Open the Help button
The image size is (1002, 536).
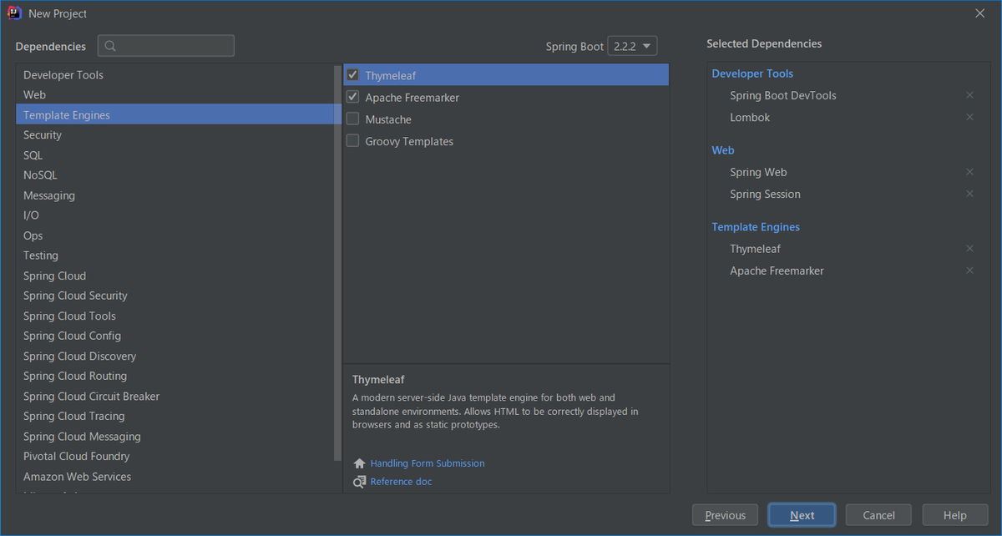click(x=954, y=515)
